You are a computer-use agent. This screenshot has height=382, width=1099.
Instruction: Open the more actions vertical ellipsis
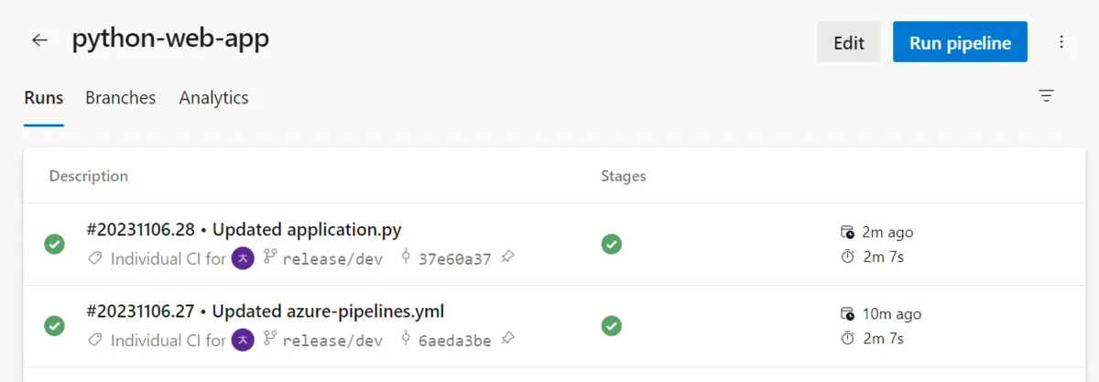pos(1061,42)
